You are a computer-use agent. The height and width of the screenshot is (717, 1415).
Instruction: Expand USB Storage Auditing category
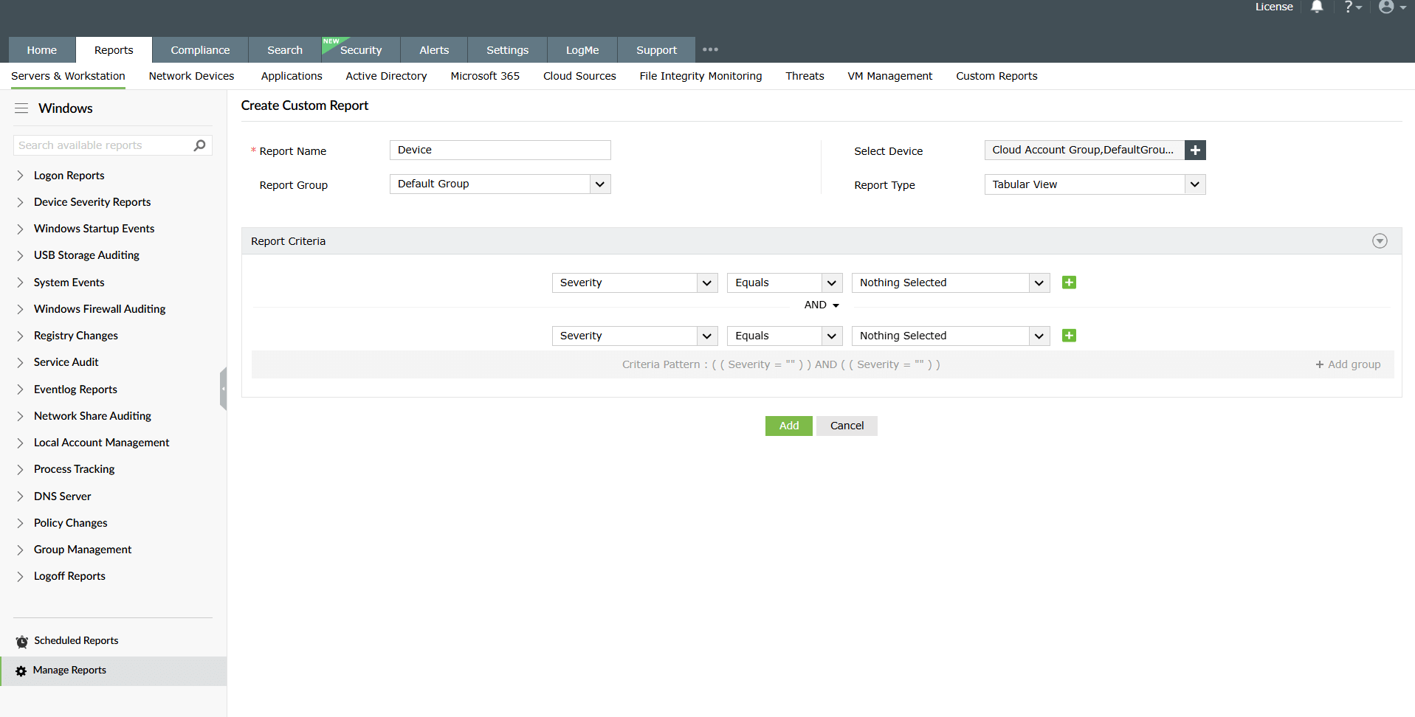pyautogui.click(x=20, y=255)
